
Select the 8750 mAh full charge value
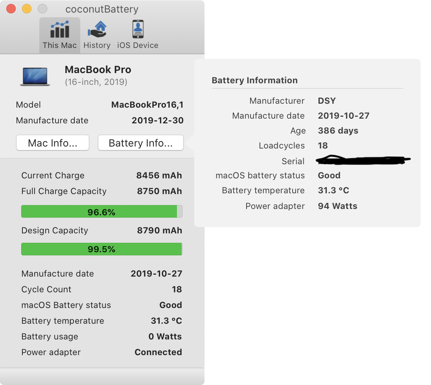coord(159,191)
